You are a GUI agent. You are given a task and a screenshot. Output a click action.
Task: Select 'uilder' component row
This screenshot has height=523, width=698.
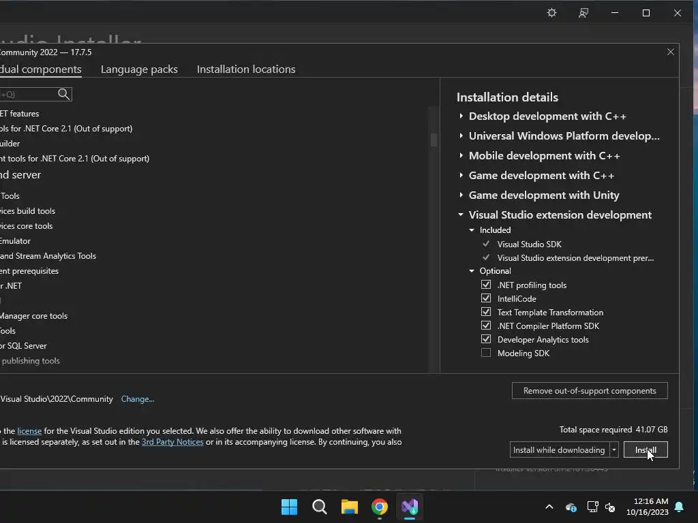[x=10, y=144]
